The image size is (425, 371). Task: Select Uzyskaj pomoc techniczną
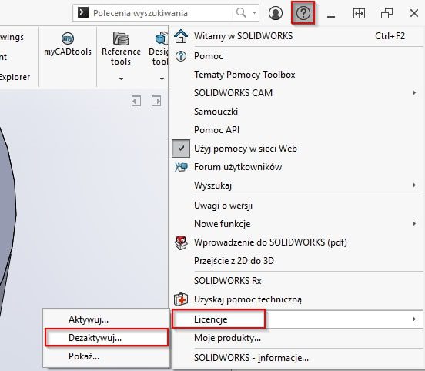tap(297, 299)
